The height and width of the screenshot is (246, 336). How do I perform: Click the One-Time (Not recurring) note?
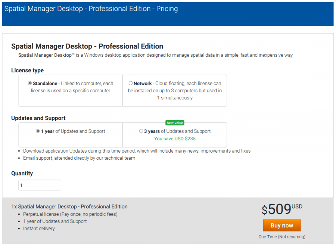tap(282, 237)
